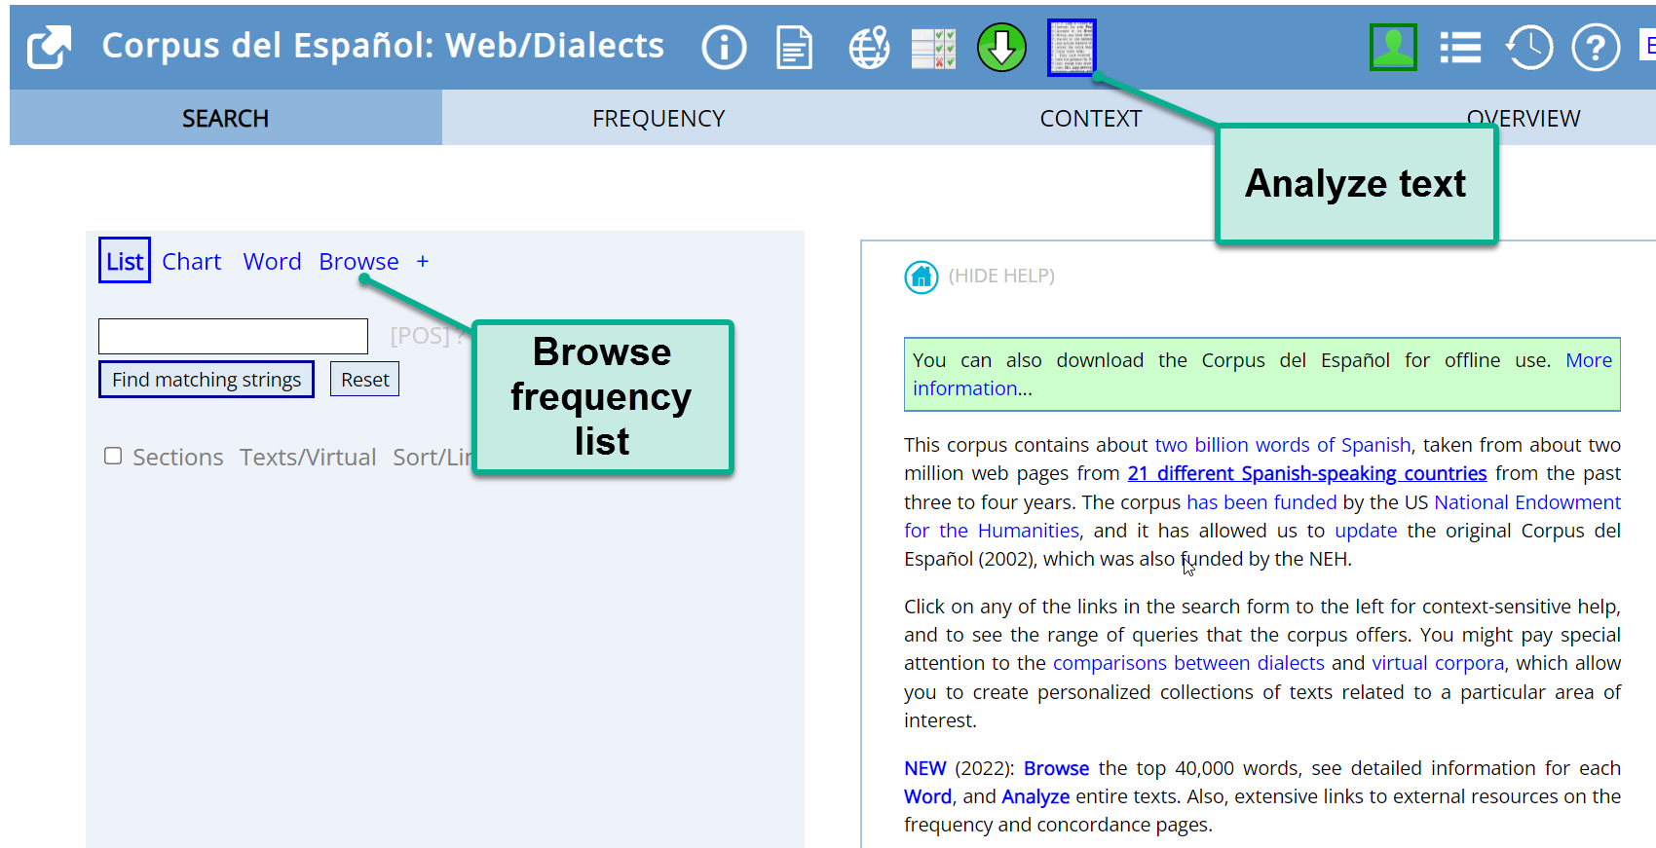This screenshot has width=1656, height=848.
Task: Click the help question mark icon
Action: pyautogui.click(x=1596, y=48)
